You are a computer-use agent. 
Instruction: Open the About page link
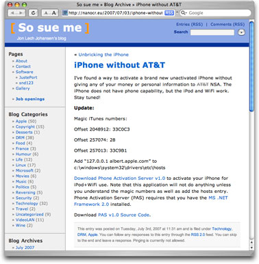21,61
